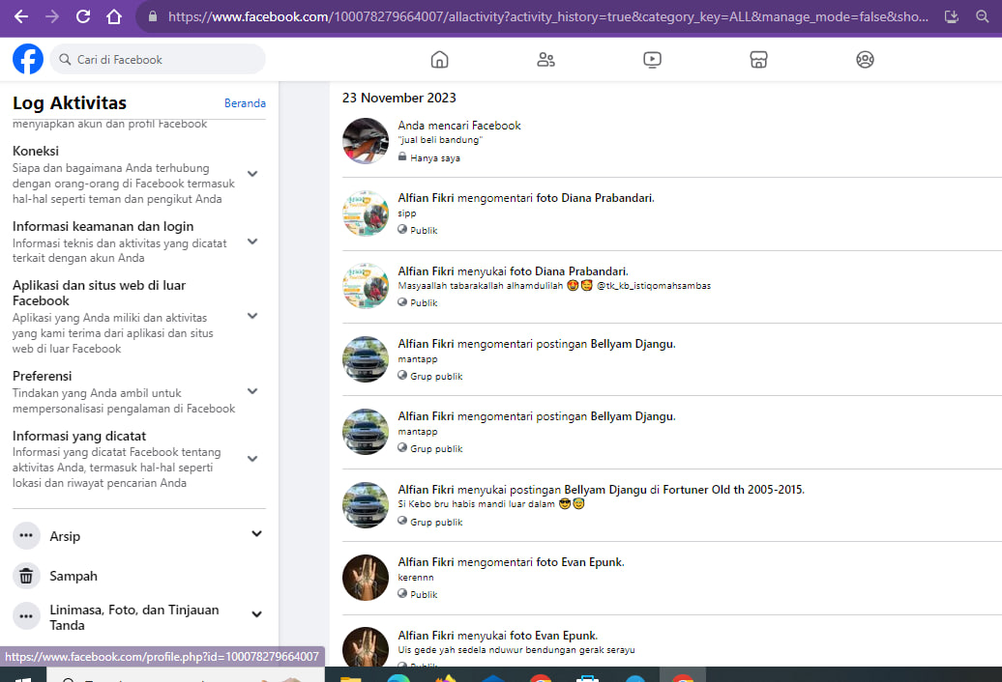Click the three-dots icon beside Arsip
This screenshot has width=1002, height=682.
click(26, 536)
